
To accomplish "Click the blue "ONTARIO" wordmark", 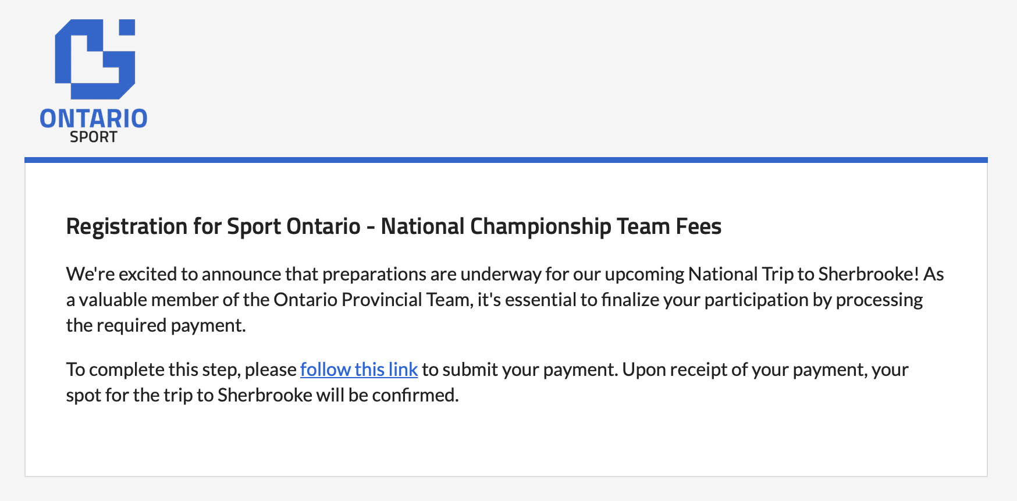I will 93,118.
